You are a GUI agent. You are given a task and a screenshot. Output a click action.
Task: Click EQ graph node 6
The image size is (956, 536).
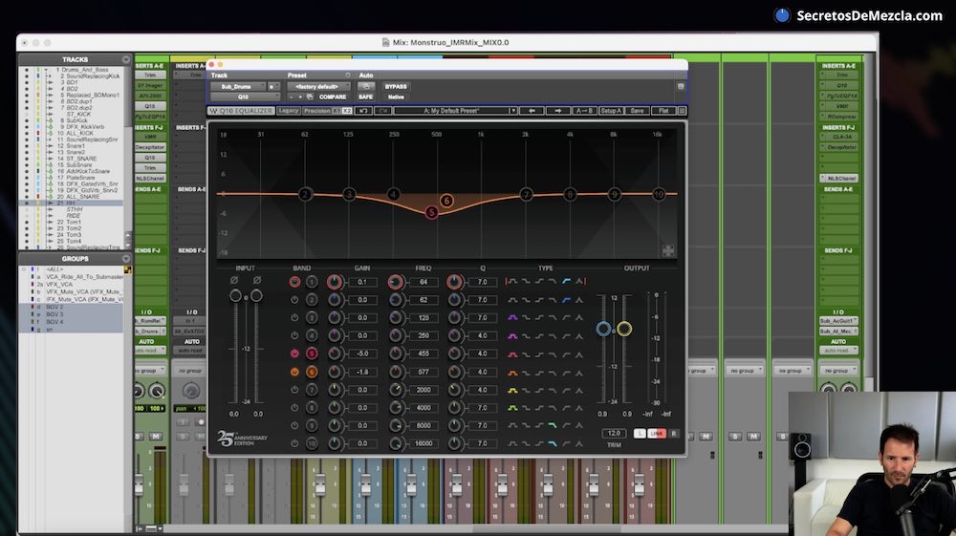[x=446, y=201]
